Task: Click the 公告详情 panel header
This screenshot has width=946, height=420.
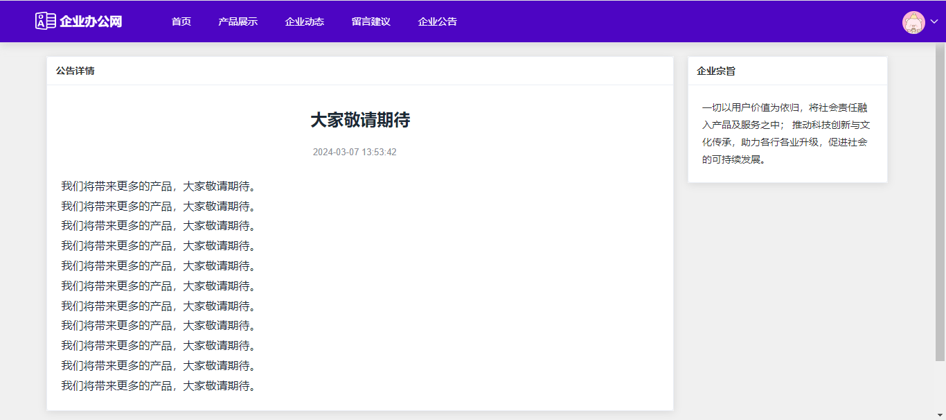Action: tap(75, 71)
